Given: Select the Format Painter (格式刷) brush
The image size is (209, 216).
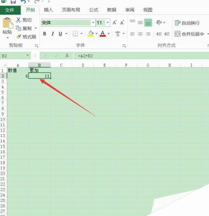Looking at the screenshot, I should click(18, 37).
